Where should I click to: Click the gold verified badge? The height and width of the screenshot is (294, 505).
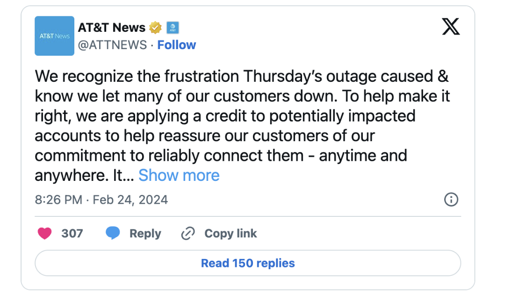(155, 28)
